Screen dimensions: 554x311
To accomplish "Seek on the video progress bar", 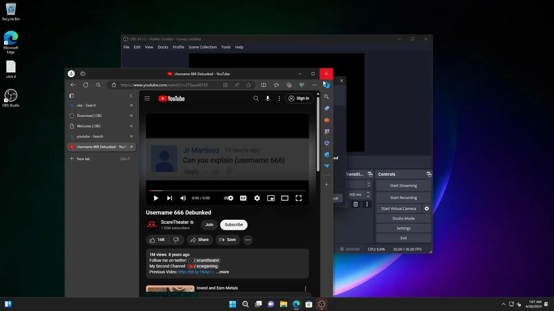I will [227, 191].
